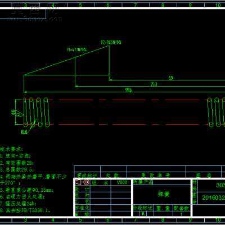
Task: Select note 8 referencing the JB/T standard
Action: coord(25,210)
